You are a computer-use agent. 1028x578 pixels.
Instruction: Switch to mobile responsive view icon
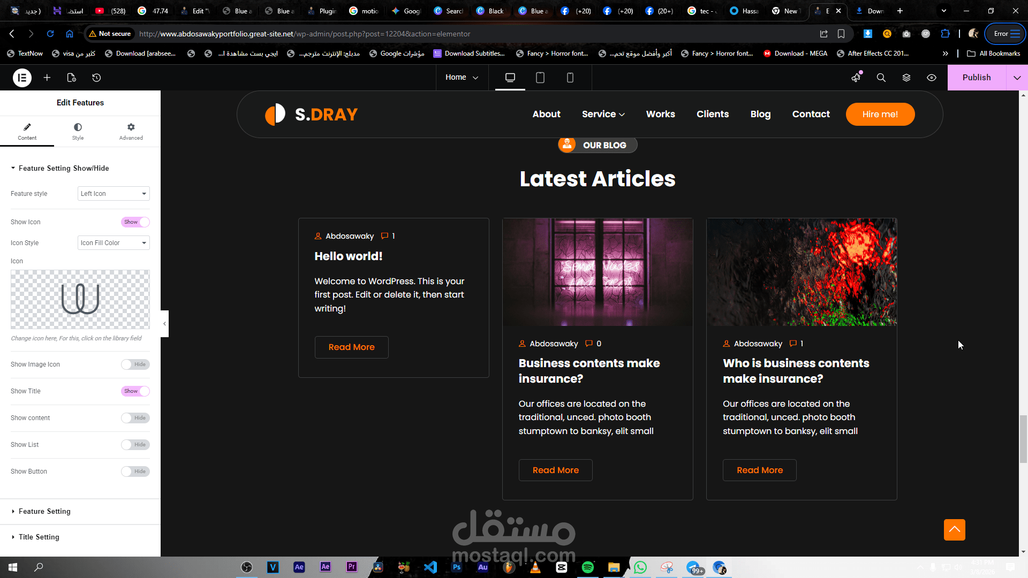click(570, 78)
